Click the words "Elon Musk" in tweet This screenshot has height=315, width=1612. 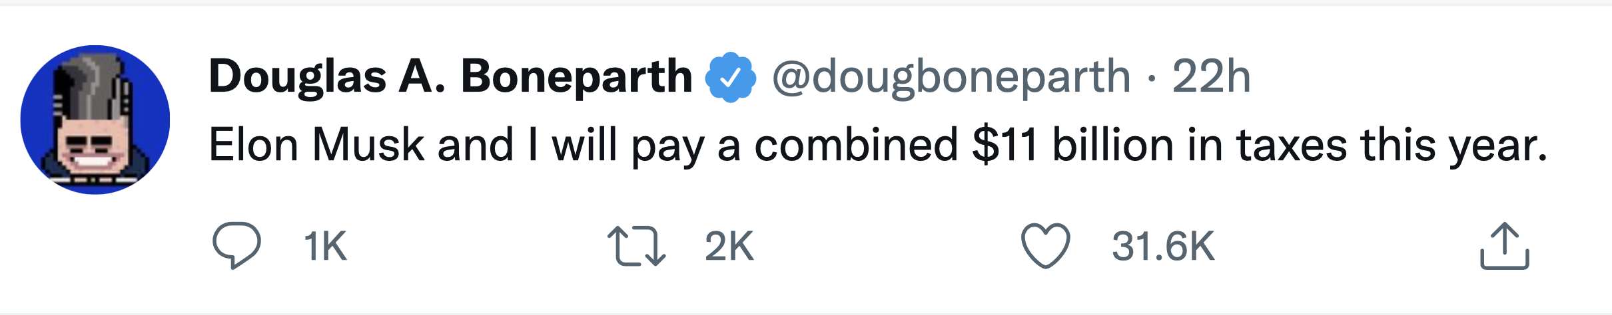317,145
